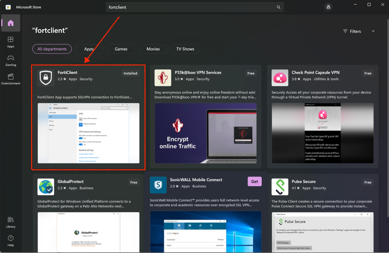Click the Check Point Capsule VPN icon

[280, 78]
